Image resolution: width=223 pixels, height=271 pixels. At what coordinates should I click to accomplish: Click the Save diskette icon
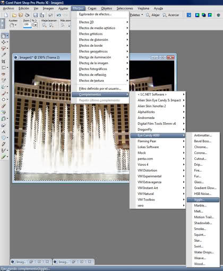(x=36, y=15)
